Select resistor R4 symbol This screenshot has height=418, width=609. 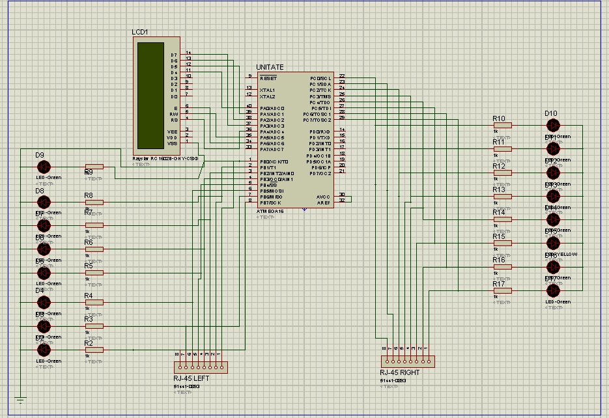click(94, 302)
